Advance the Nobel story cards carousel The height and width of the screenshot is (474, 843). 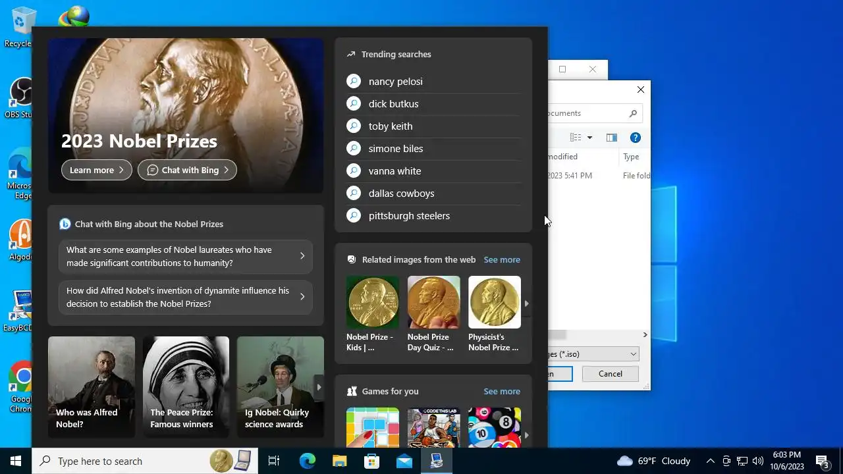pyautogui.click(x=319, y=387)
